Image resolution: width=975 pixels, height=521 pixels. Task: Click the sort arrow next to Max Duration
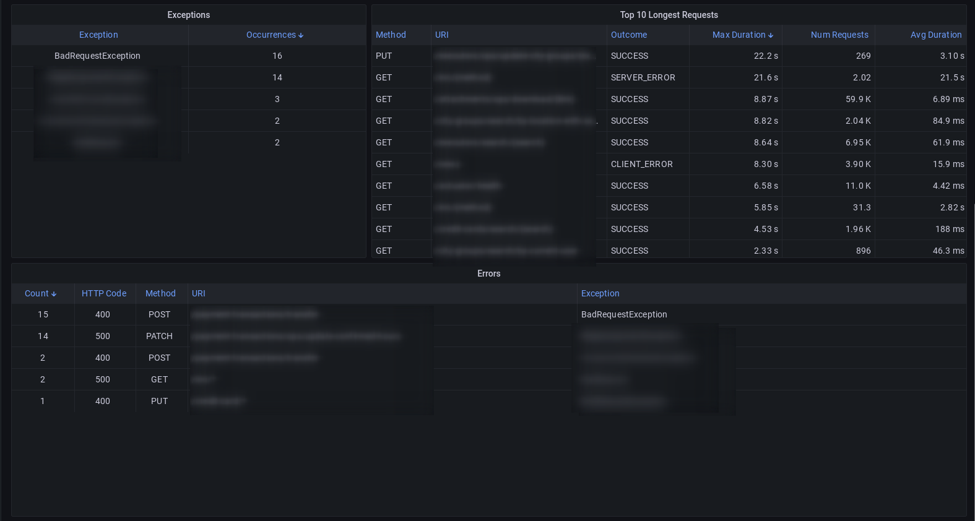pyautogui.click(x=771, y=35)
